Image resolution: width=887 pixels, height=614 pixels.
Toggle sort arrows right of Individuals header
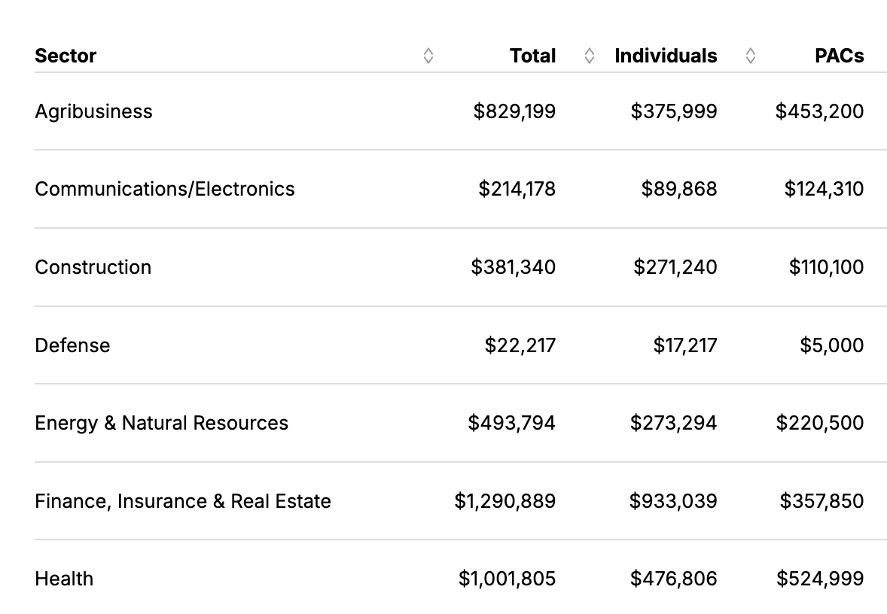(750, 56)
